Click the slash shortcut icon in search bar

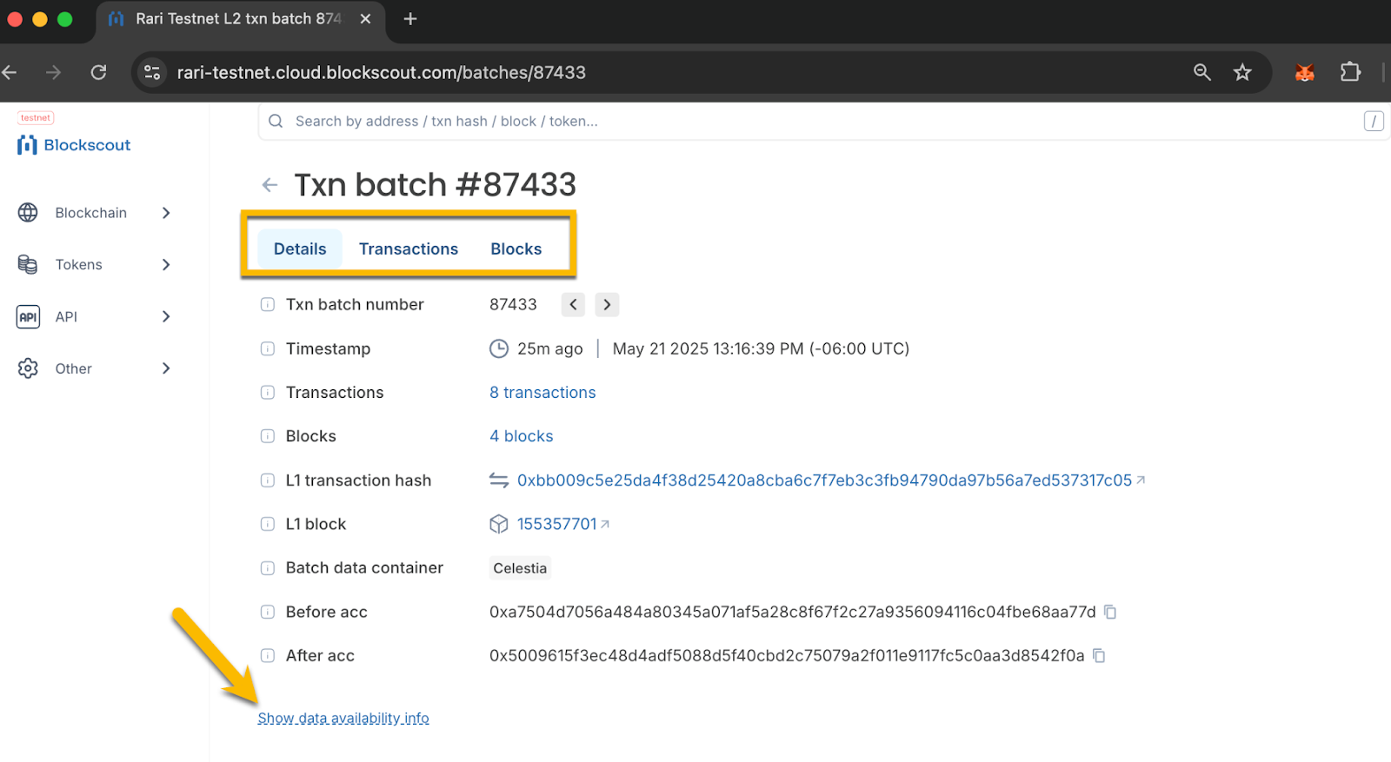pos(1374,122)
